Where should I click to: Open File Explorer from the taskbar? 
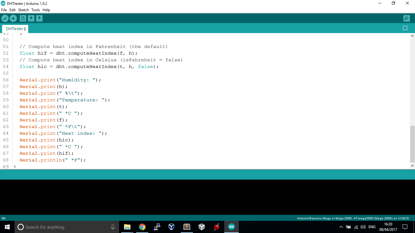pyautogui.click(x=127, y=227)
